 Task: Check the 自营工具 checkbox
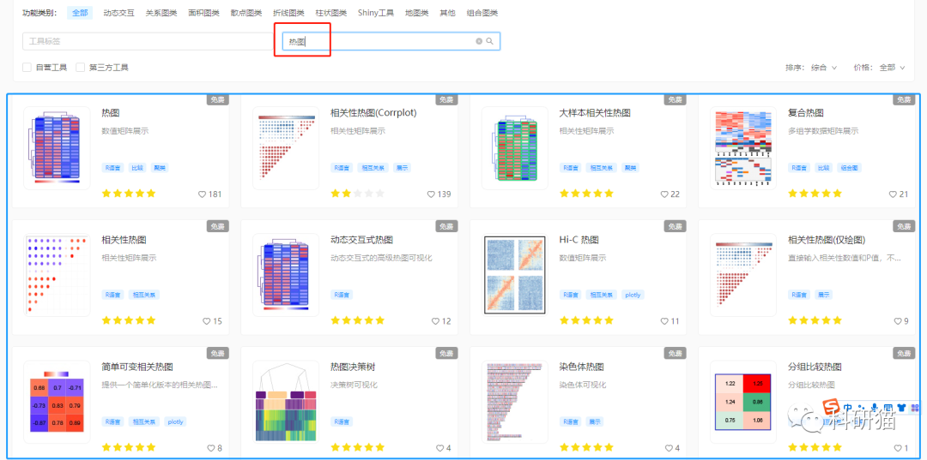pos(27,67)
